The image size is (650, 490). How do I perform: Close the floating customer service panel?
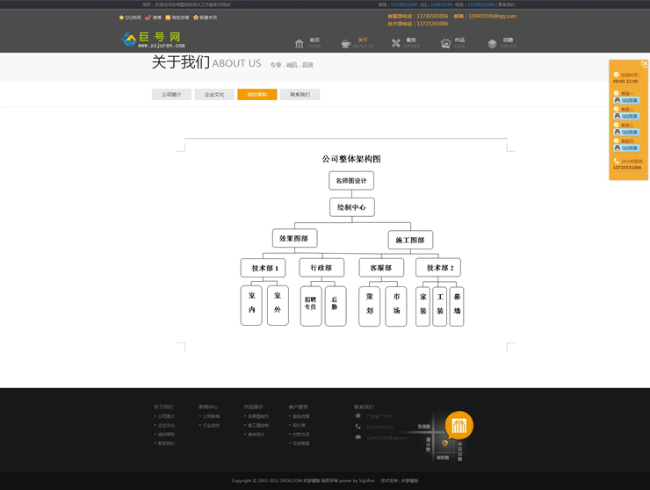[644, 64]
